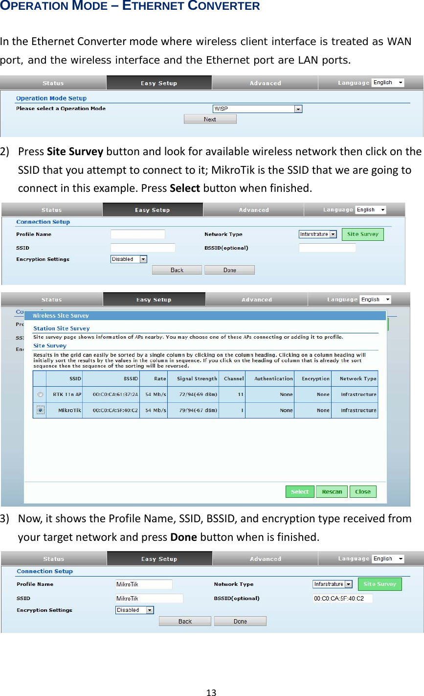Screen dimensions: 424x696
Task: Sort site survey by Network Type column heading
Action: (355, 378)
